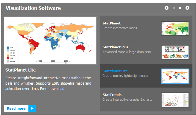Screen dimensions: 196x115
Task: Click the 2000 timeline year label
Action: 53,61
